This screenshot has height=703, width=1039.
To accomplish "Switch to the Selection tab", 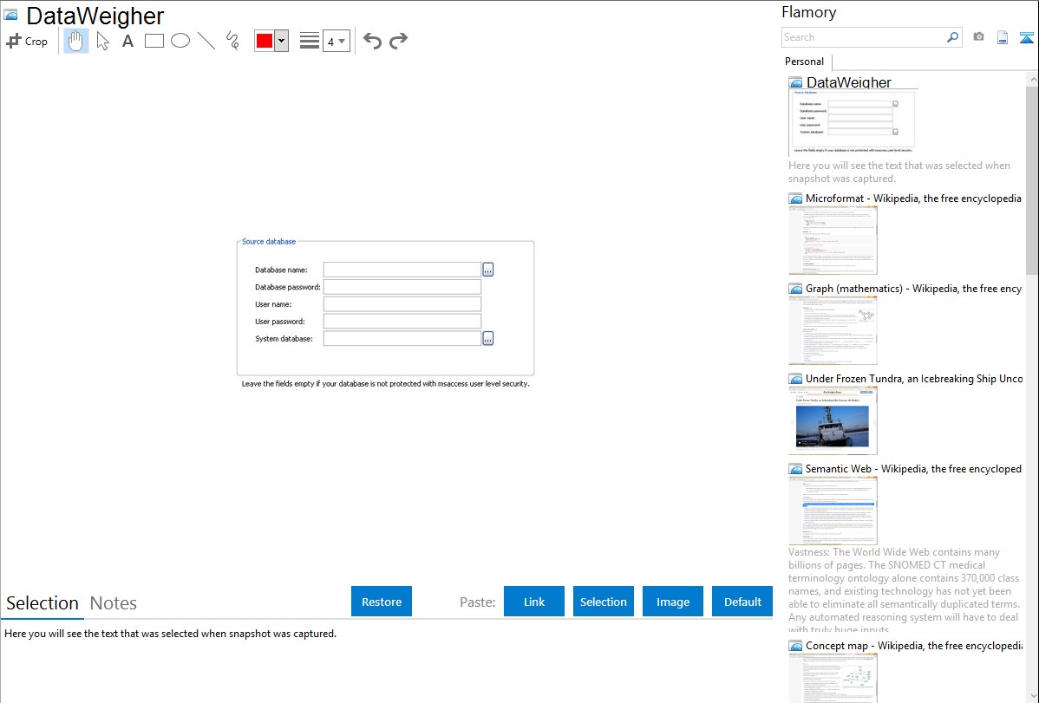I will pyautogui.click(x=42, y=603).
